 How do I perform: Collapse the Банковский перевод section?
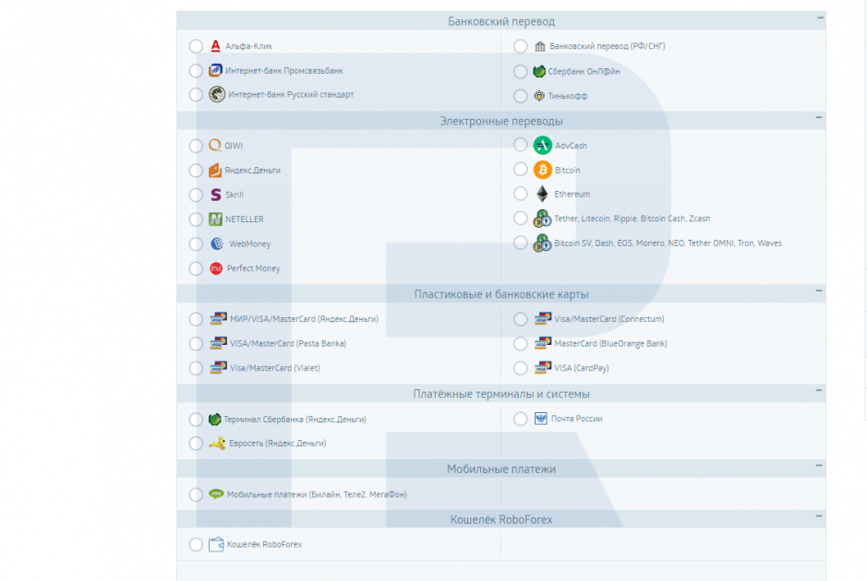pyautogui.click(x=820, y=18)
